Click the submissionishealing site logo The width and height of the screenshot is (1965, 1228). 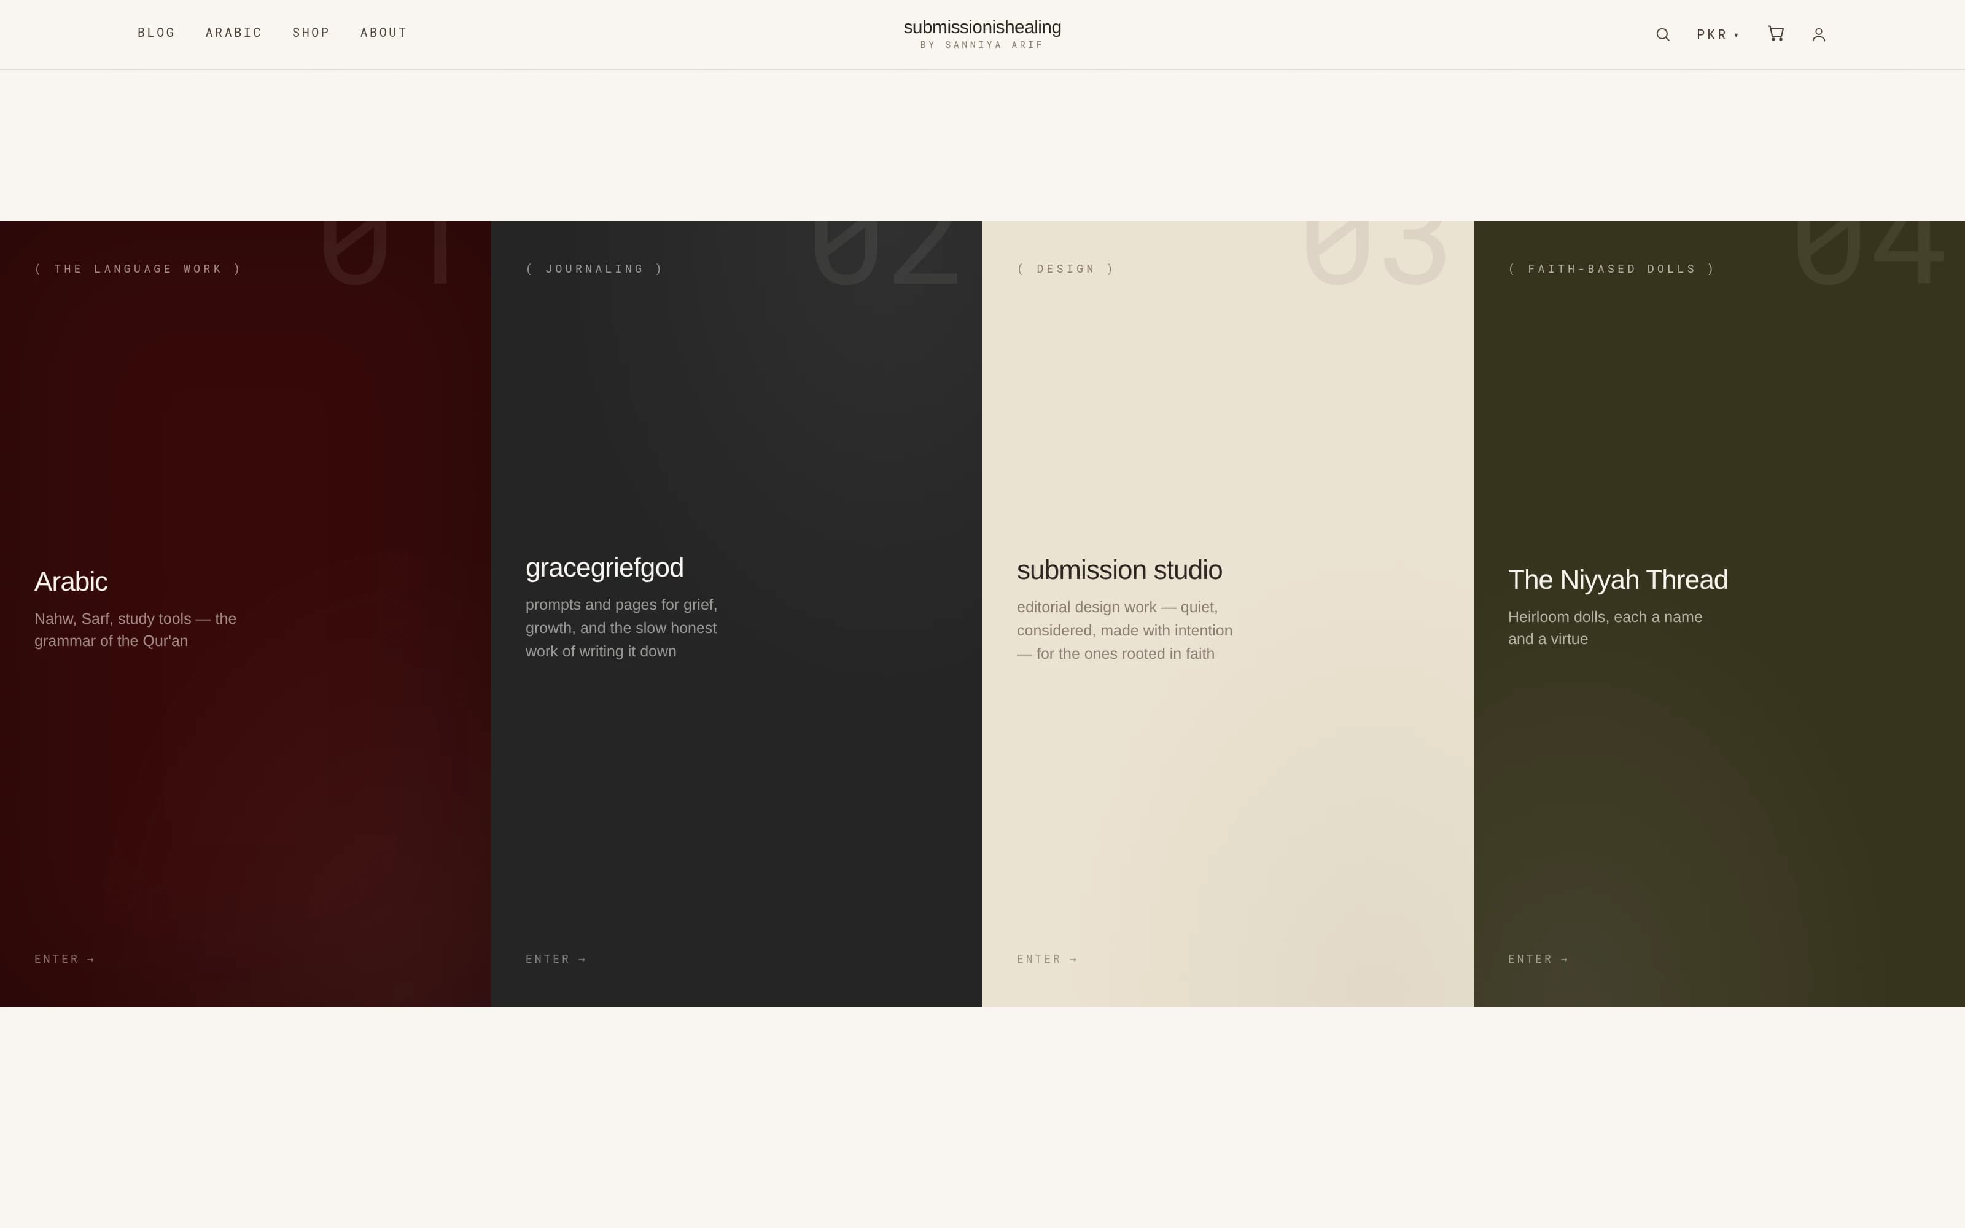tap(982, 27)
